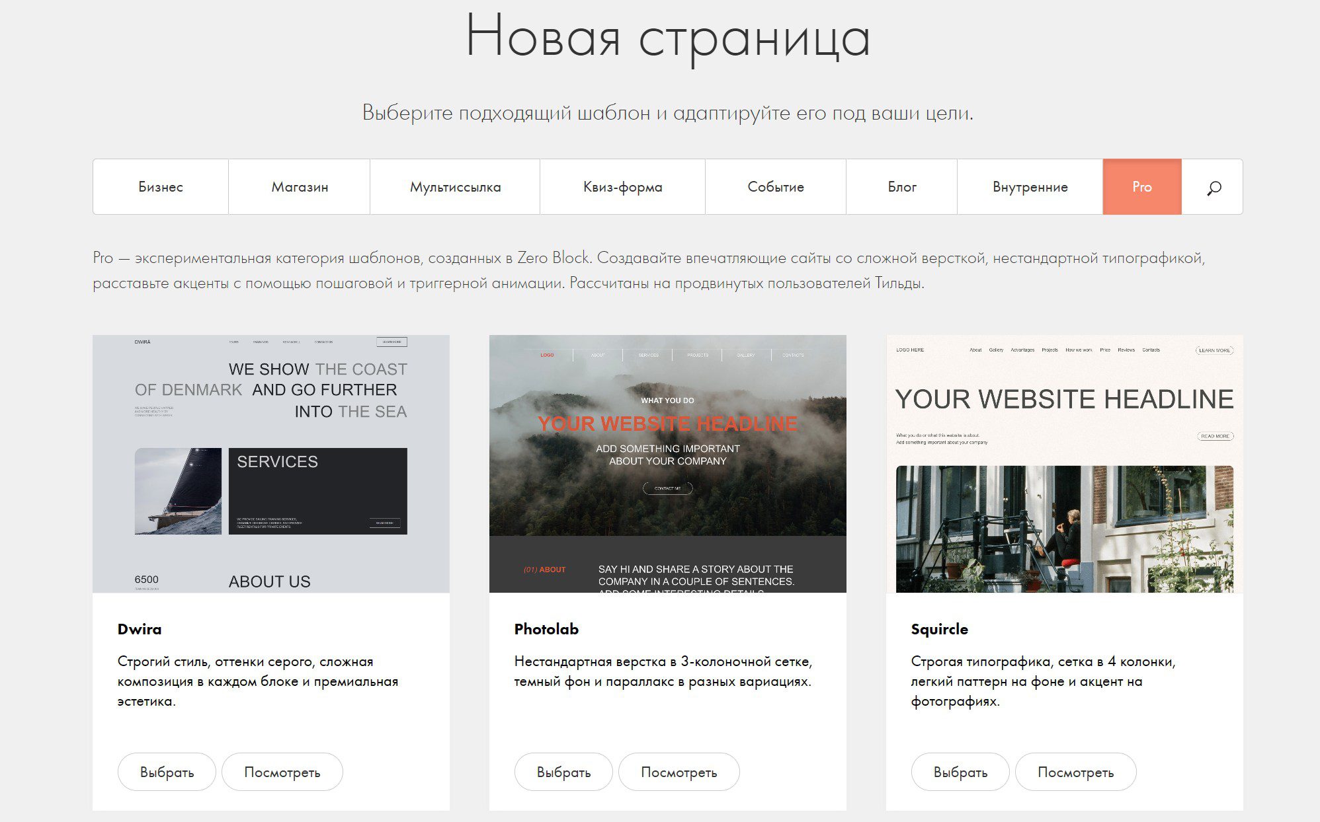Open the Магазин templates tab
This screenshot has height=822, width=1320.
(300, 187)
